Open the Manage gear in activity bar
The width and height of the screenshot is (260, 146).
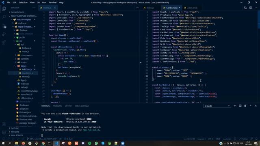coord(4,132)
